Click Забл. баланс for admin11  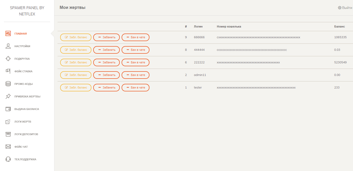[76, 75]
